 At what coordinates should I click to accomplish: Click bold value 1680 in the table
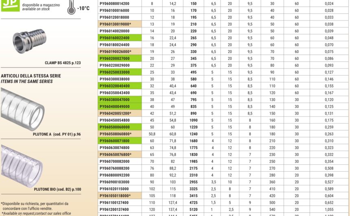point(193,141)
